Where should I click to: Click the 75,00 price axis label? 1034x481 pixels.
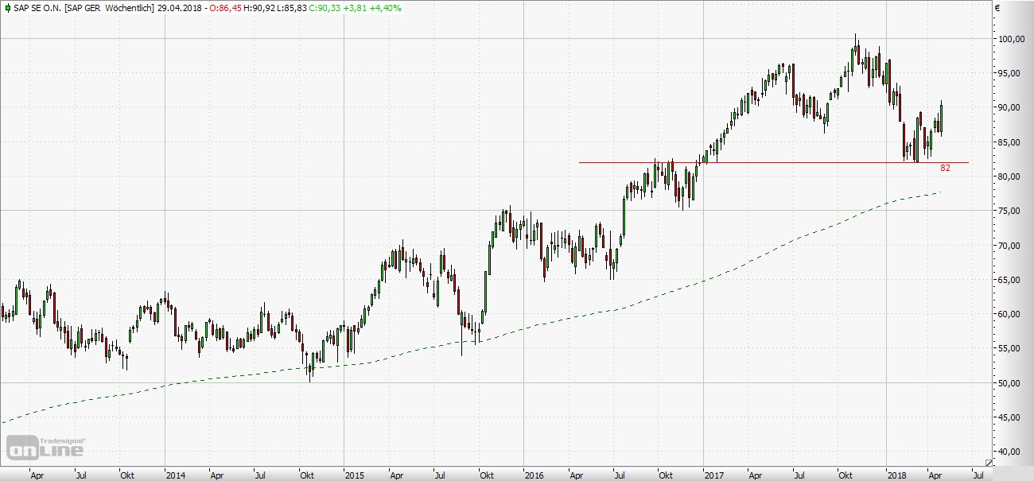[x=1013, y=211]
